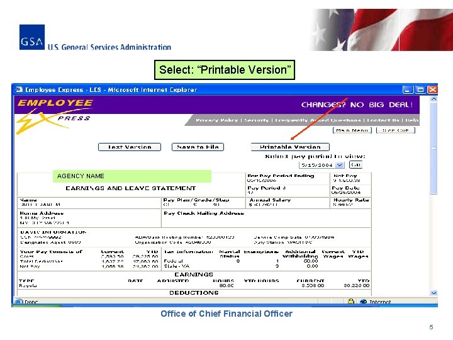Screen dimensions: 453x340
Task: Click the scrollbar up arrow
Action: click(x=433, y=99)
